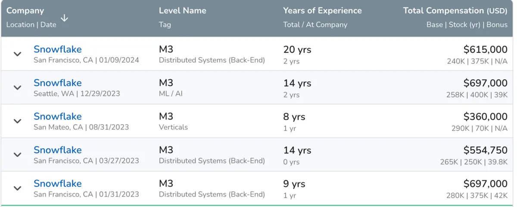The image size is (517, 207).
Task: Select the $615,000 total compensation value
Action: pos(485,50)
